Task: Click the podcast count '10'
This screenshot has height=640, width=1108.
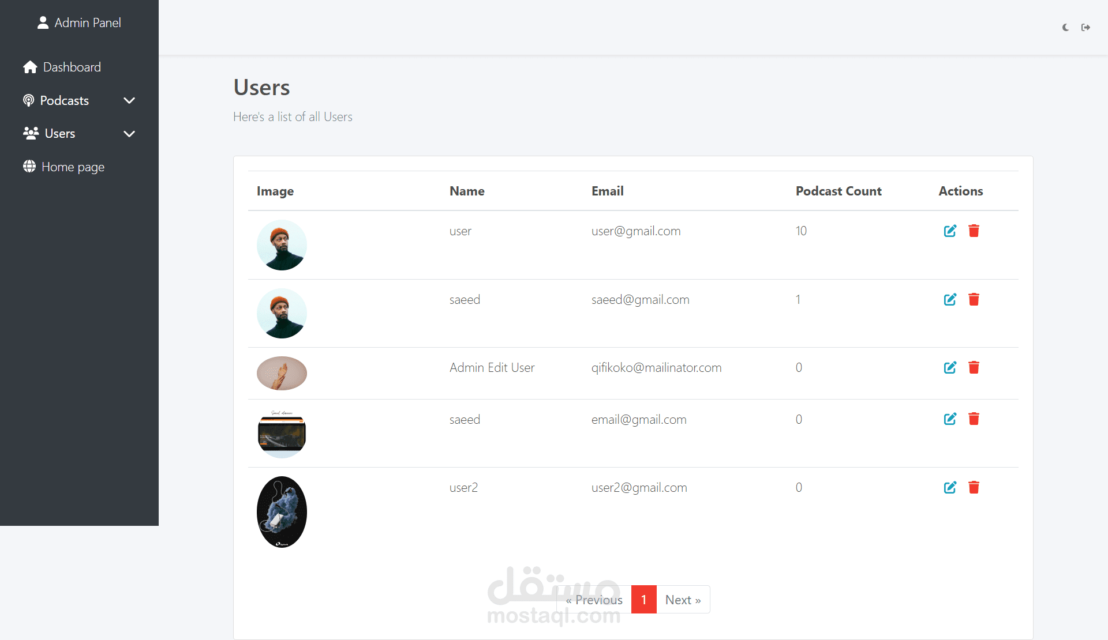Action: pyautogui.click(x=801, y=231)
